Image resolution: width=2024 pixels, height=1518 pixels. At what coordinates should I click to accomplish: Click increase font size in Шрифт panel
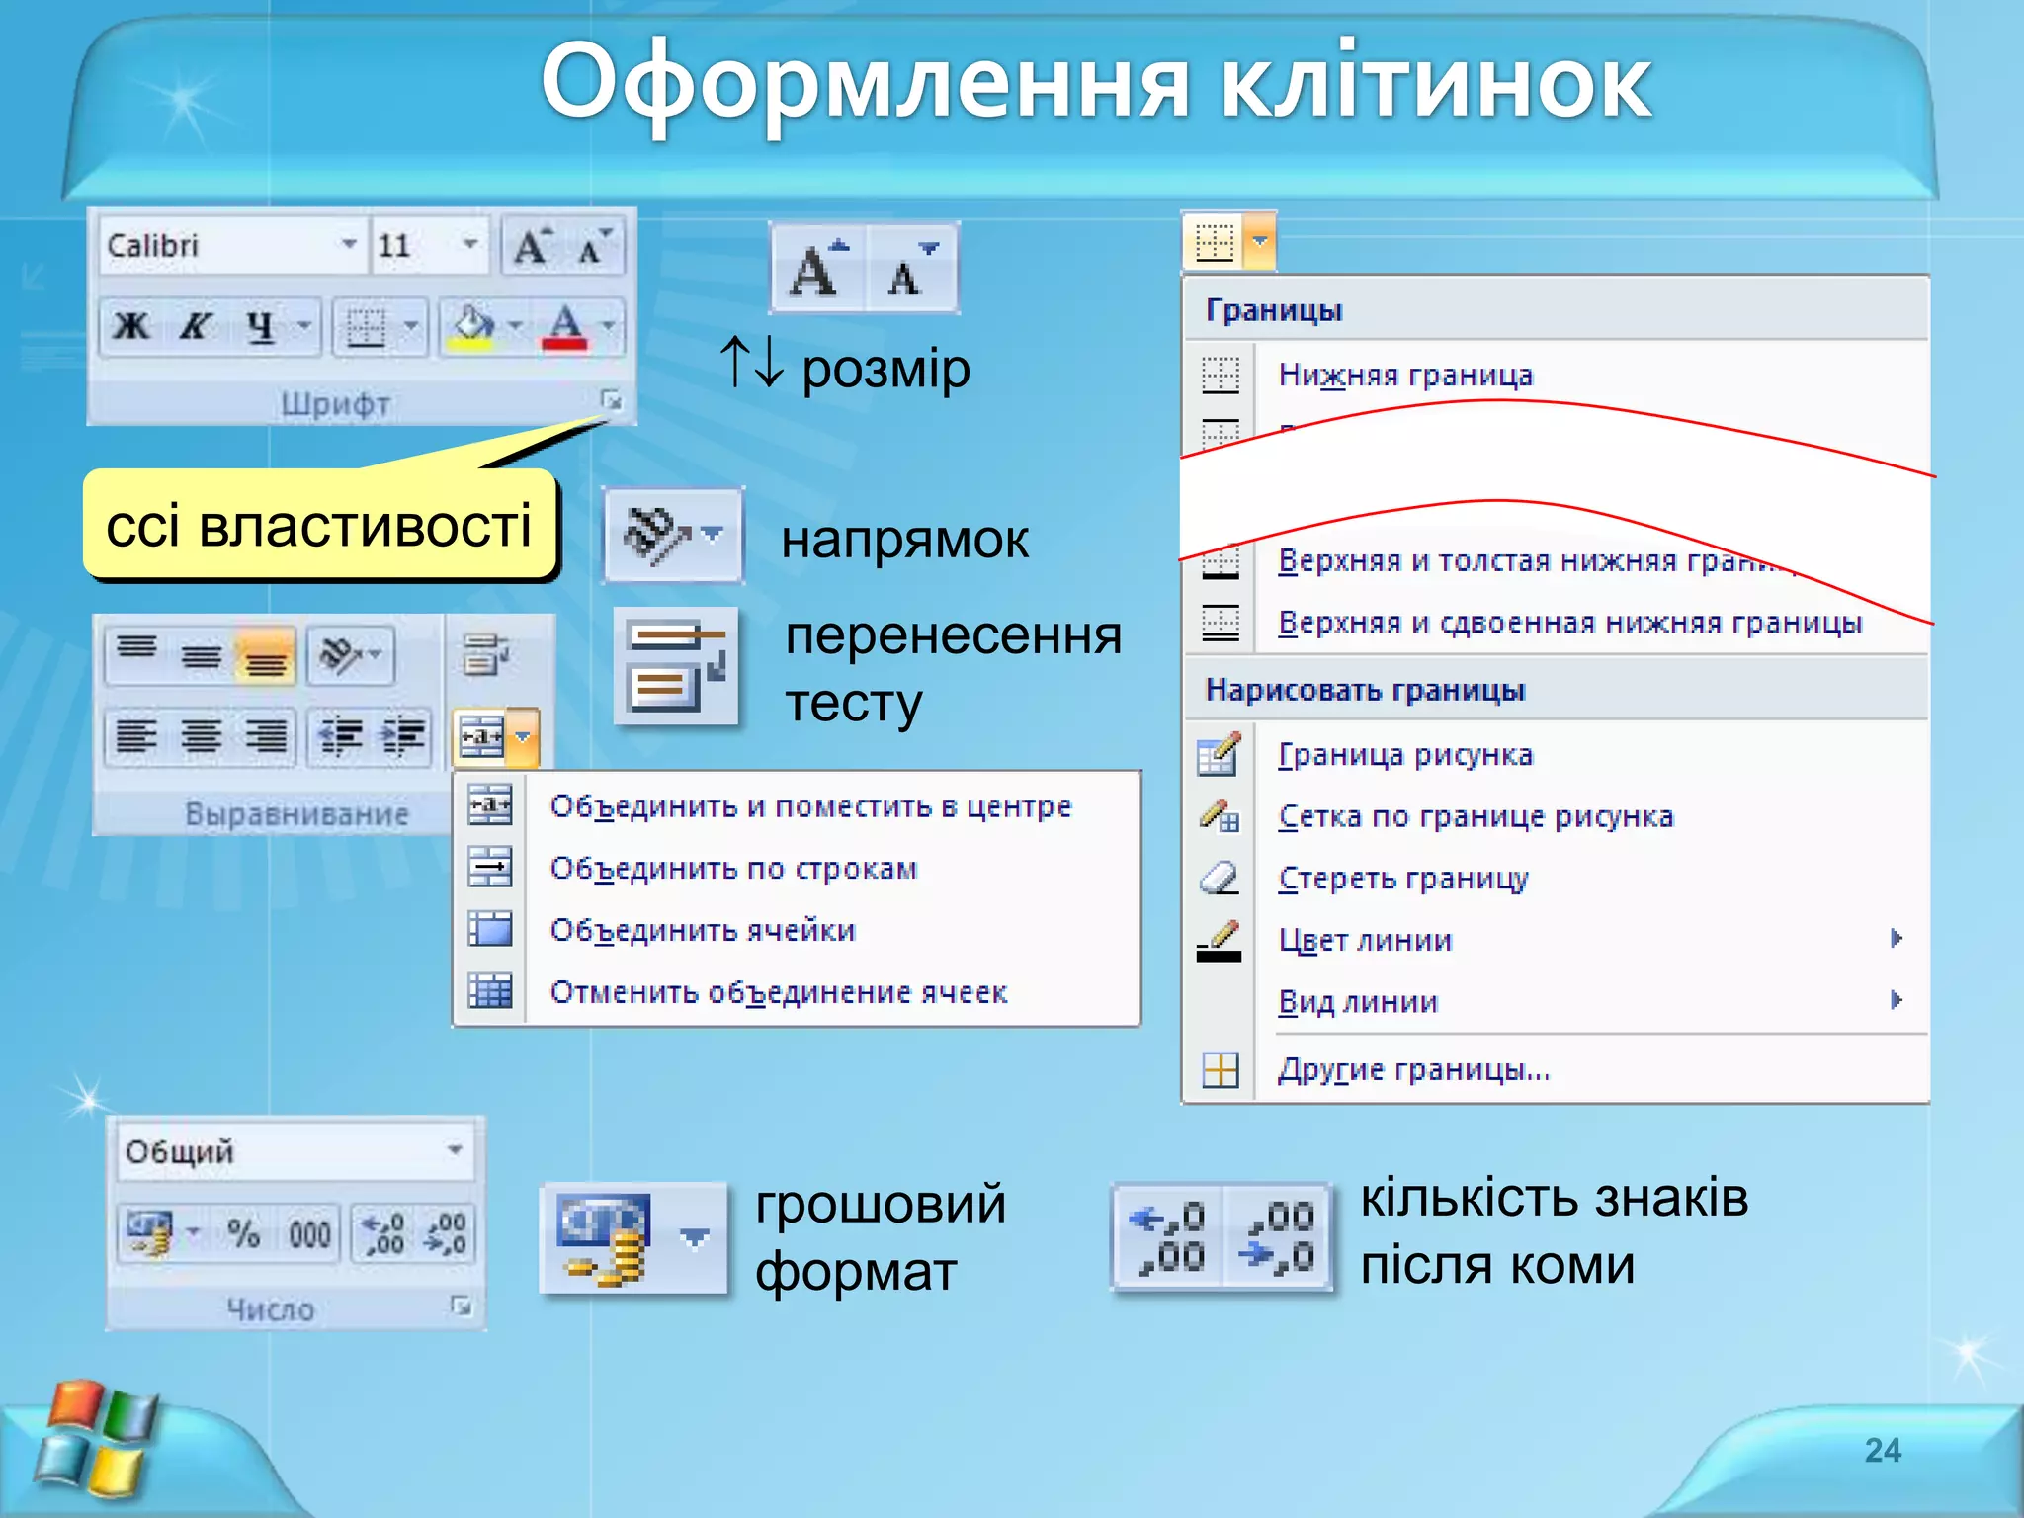click(x=534, y=246)
